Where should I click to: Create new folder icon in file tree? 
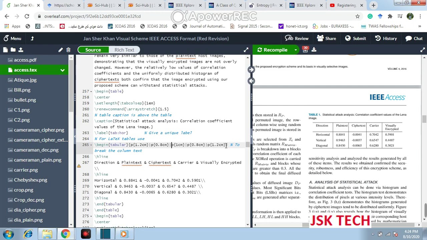click(x=13, y=50)
